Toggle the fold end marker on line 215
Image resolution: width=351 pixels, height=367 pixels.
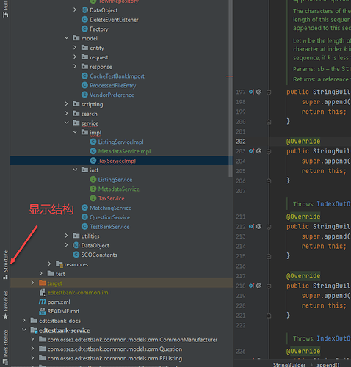coord(269,256)
